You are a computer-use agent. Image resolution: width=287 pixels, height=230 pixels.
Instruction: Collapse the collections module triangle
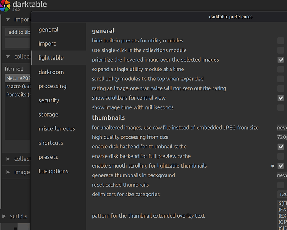click(x=8, y=57)
